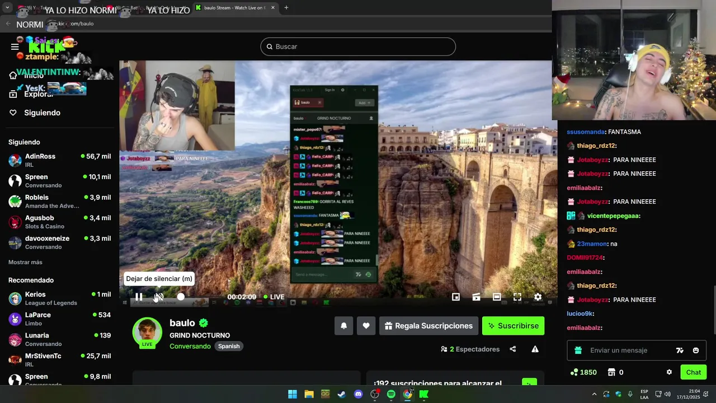
Task: Toggle notifications bell for baulo
Action: pos(344,326)
